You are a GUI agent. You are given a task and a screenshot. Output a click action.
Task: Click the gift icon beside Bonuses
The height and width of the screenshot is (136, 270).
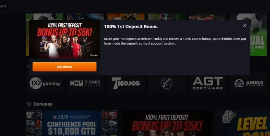[x=29, y=104]
